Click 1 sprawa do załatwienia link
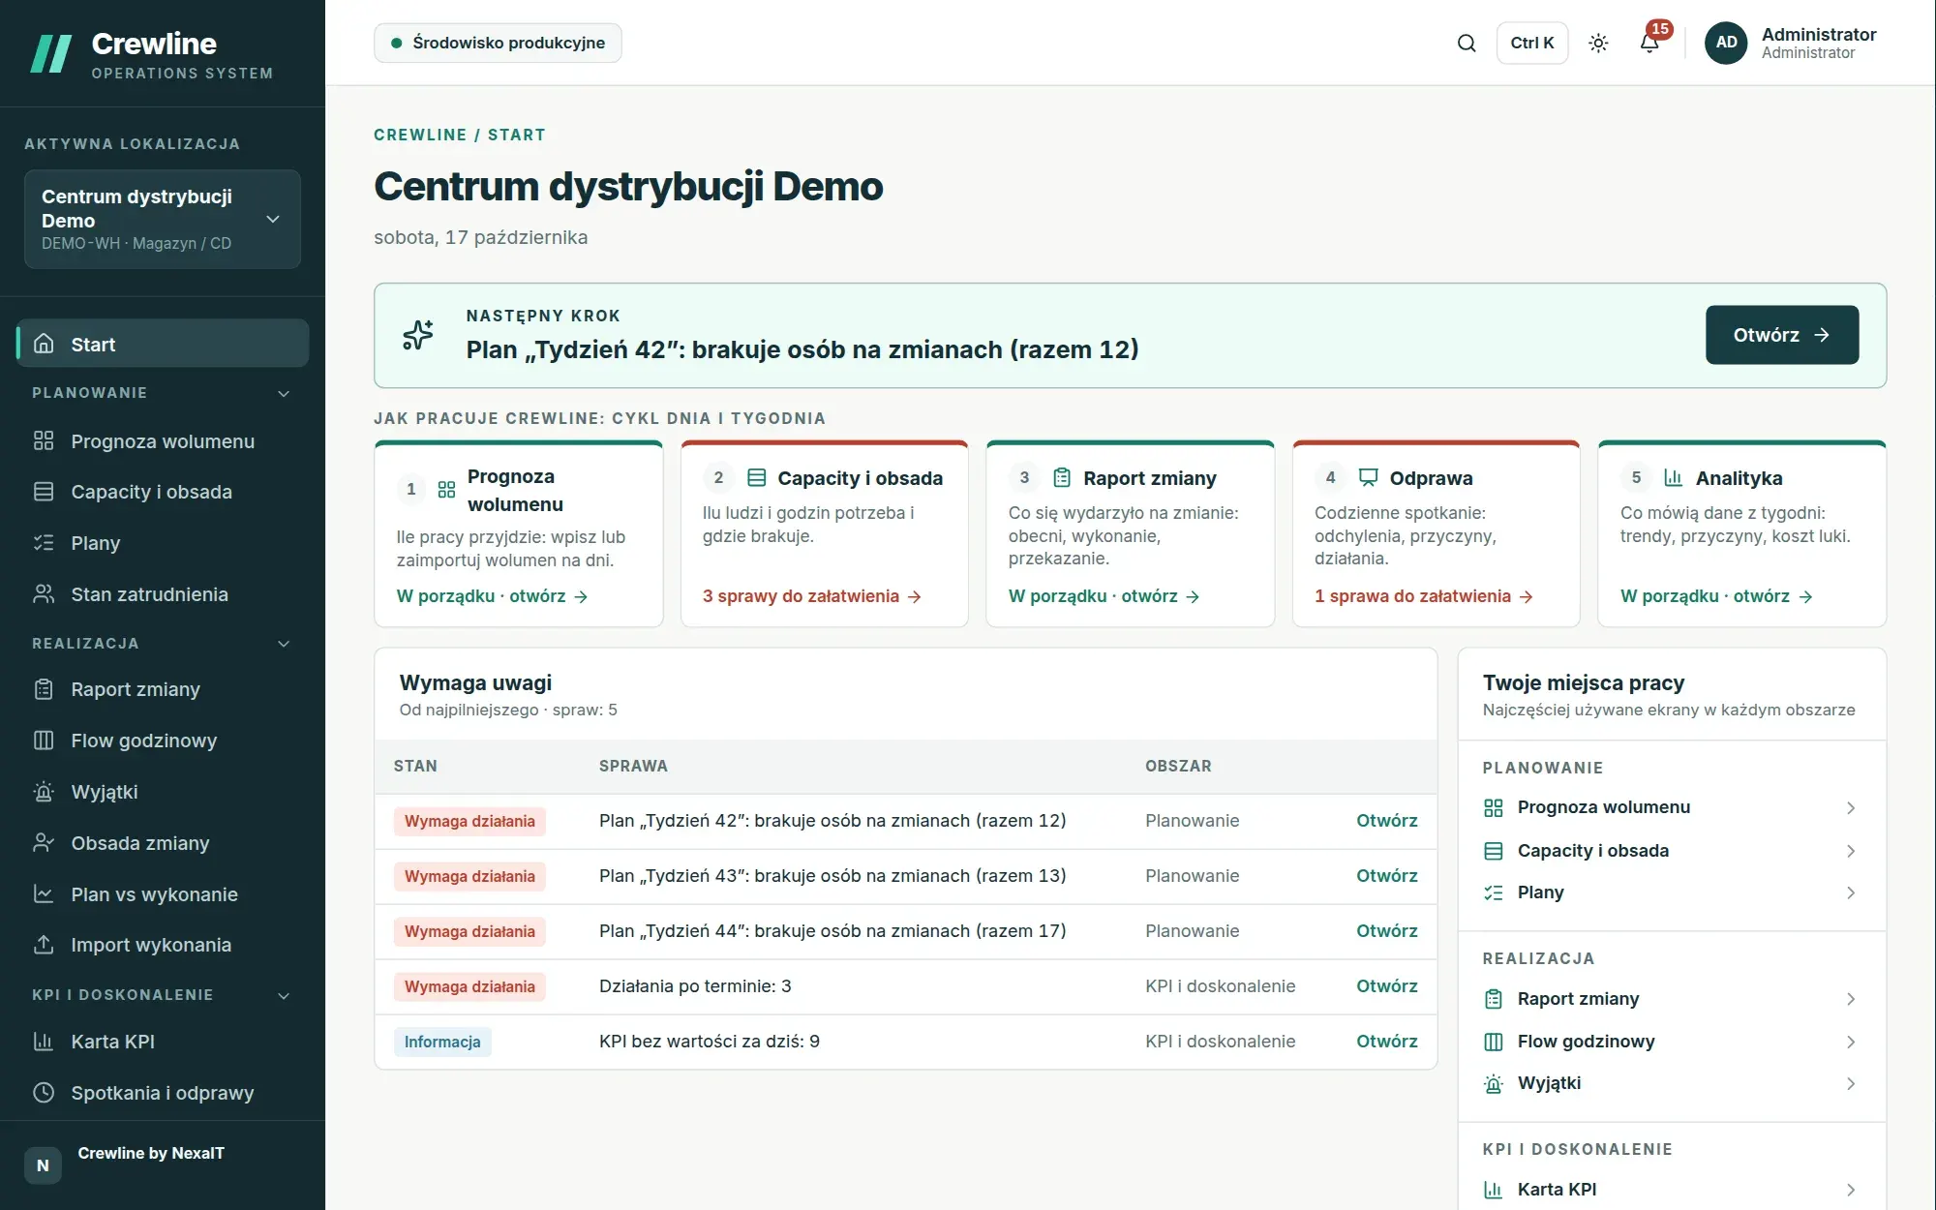Image resolution: width=1936 pixels, height=1210 pixels. pyautogui.click(x=1423, y=596)
